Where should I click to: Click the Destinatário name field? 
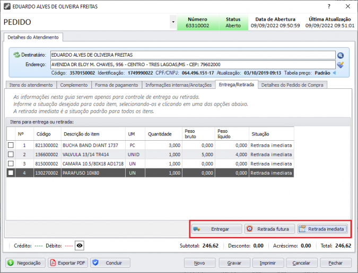pyautogui.click(x=193, y=55)
